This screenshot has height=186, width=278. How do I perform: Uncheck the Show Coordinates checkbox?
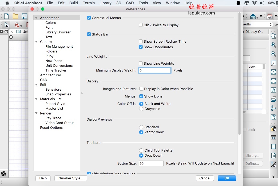click(141, 47)
